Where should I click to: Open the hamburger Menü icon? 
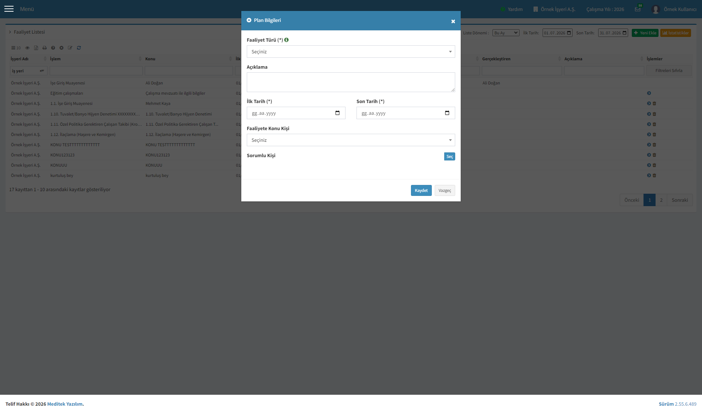coord(9,9)
